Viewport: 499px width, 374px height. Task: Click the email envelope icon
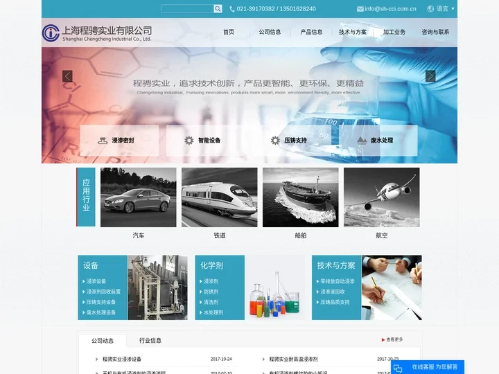[360, 9]
